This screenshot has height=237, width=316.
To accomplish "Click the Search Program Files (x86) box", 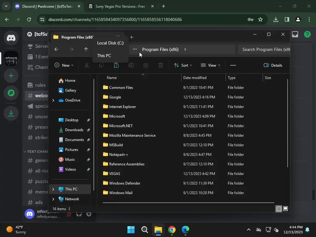I will pyautogui.click(x=264, y=49).
